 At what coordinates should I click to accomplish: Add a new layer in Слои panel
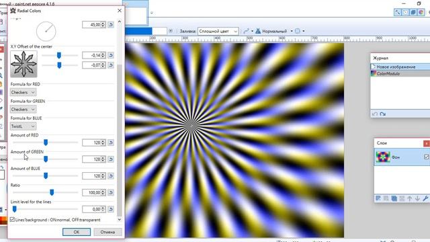pyautogui.click(x=378, y=198)
